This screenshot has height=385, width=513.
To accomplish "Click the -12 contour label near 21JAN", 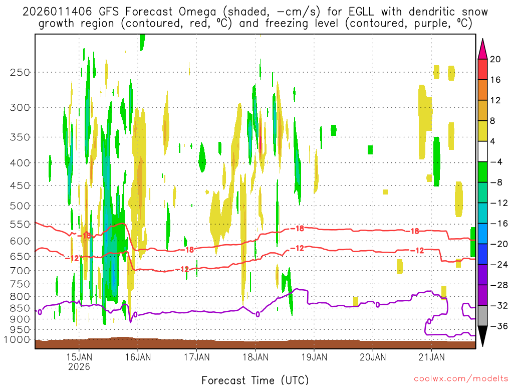I will 417,251.
